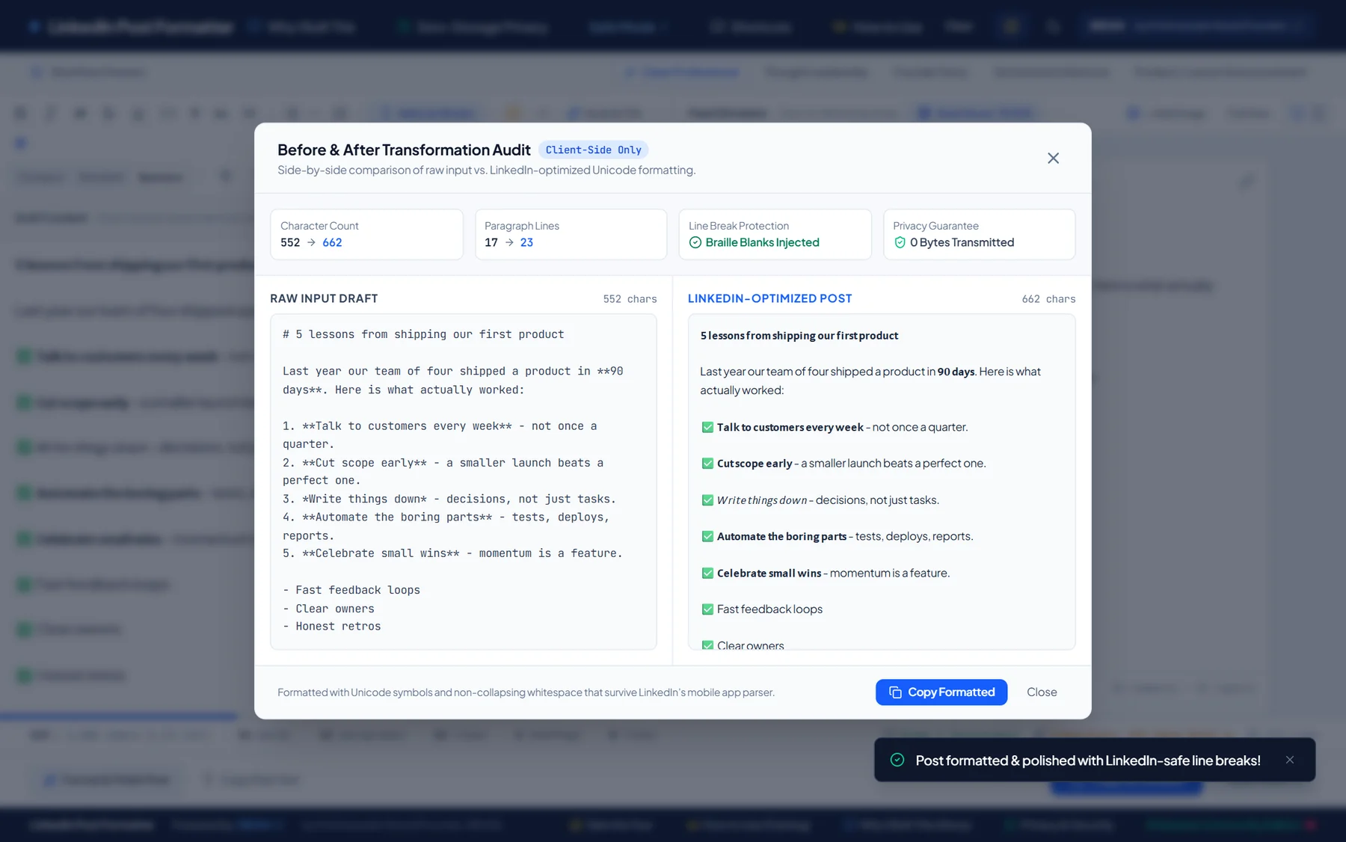1346x842 pixels.
Task: Click the Character Count label
Action: pos(319,226)
